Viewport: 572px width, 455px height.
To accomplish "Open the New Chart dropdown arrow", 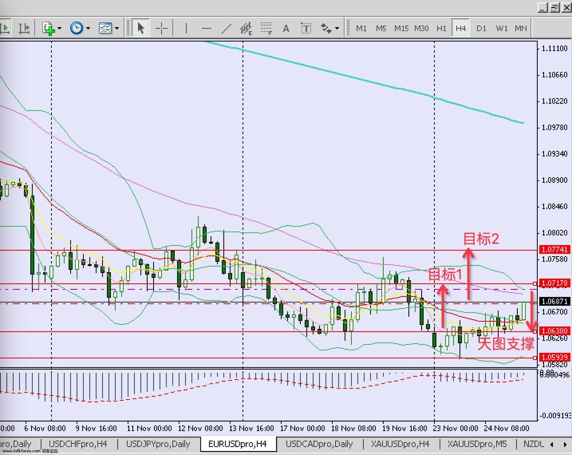I will point(59,28).
